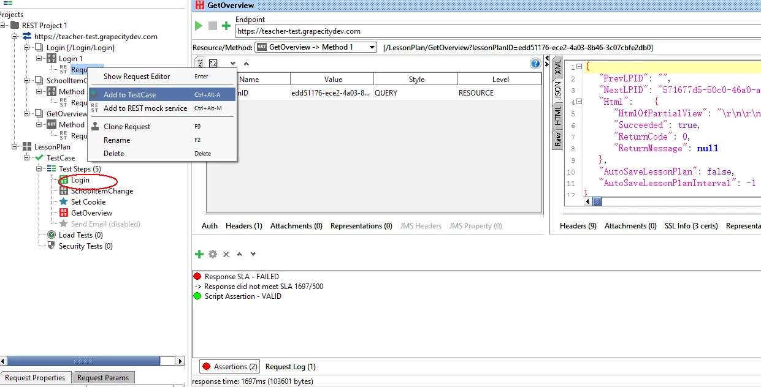Add an assertion with the green plus icon

click(199, 254)
